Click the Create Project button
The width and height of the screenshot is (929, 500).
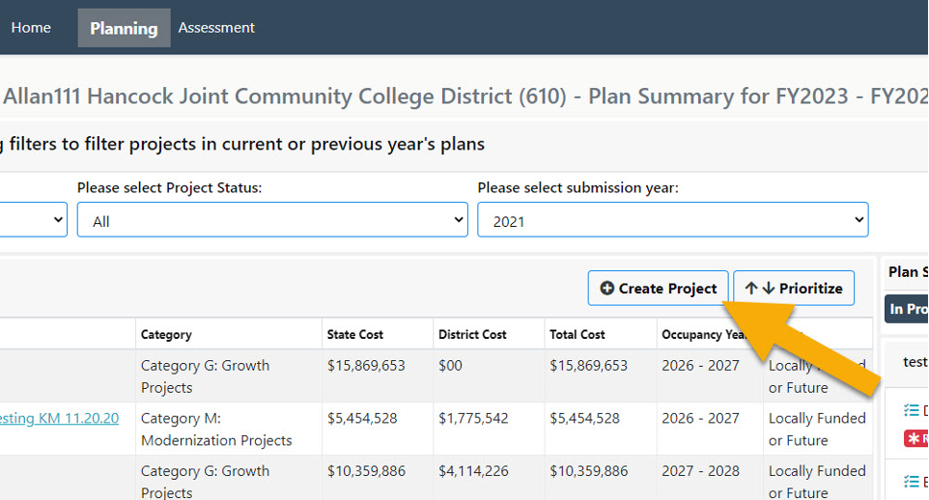[658, 288]
